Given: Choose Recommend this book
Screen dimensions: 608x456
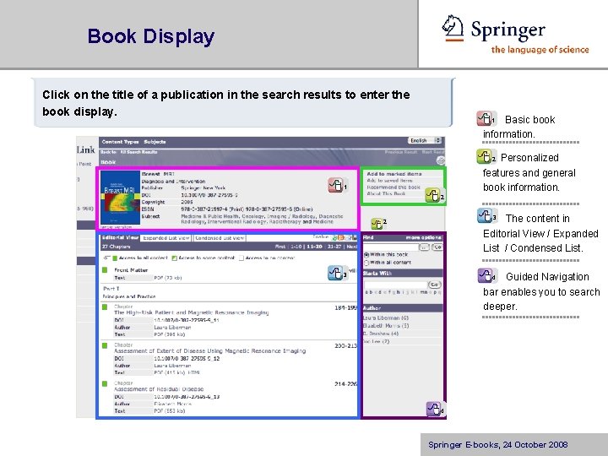Looking at the screenshot, I should [x=394, y=187].
